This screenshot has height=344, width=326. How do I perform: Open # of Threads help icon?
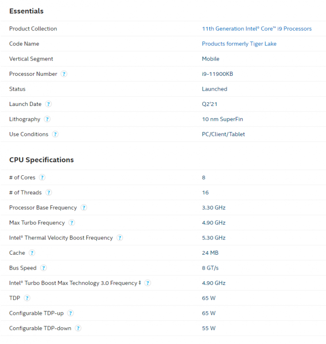coord(48,192)
